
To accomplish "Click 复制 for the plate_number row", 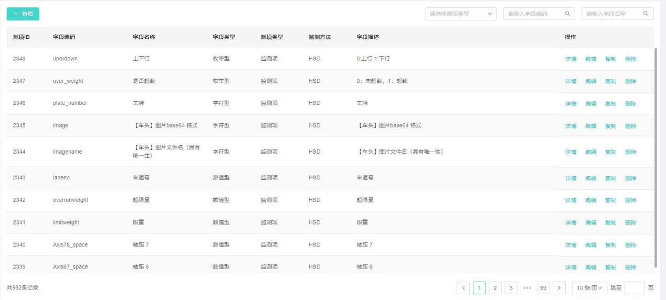I will pos(610,104).
